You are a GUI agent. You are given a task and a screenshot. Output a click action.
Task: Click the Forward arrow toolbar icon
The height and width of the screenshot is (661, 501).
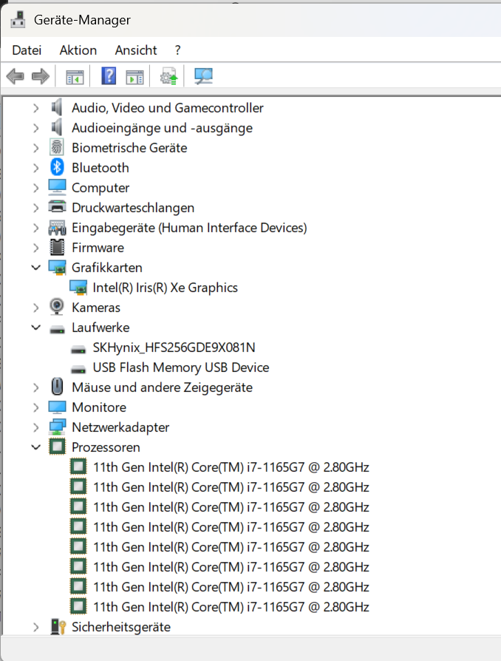[x=41, y=77]
